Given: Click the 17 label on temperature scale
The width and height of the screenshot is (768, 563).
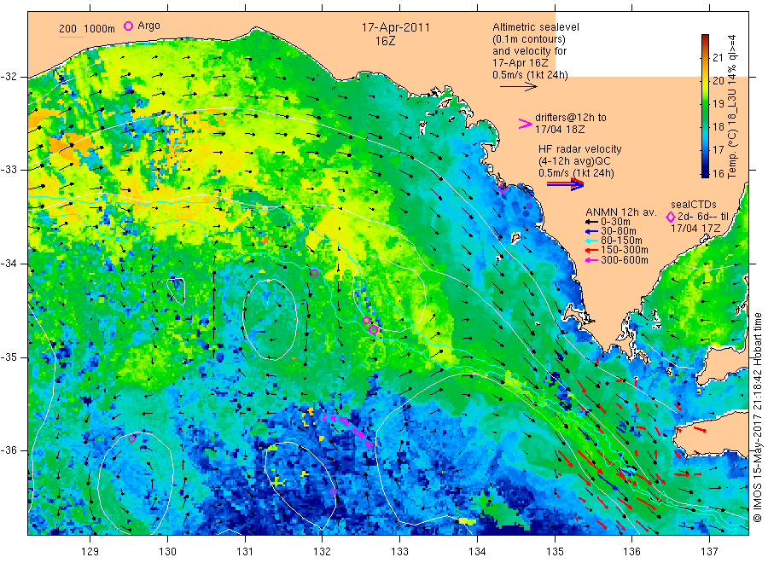Looking at the screenshot, I should point(718,150).
